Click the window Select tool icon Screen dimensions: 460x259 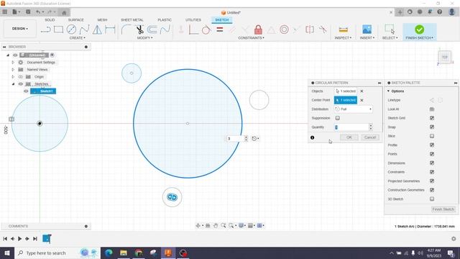click(x=390, y=29)
